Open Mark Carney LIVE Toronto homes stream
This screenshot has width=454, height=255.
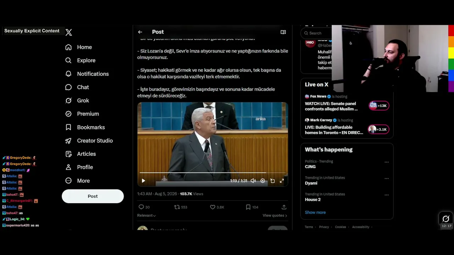coord(334,130)
